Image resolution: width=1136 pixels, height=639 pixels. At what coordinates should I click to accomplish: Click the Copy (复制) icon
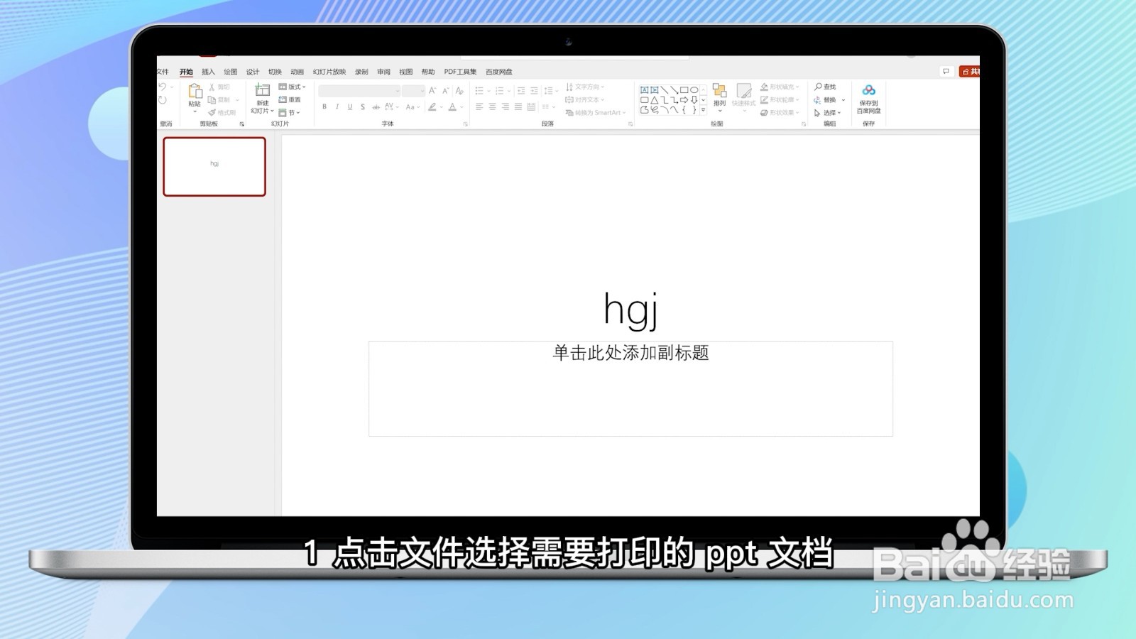tap(212, 99)
